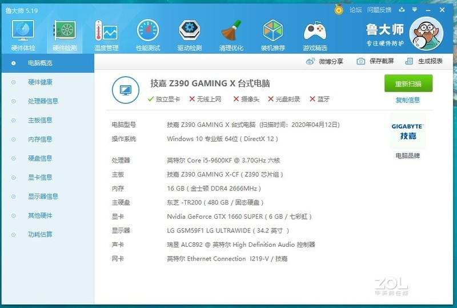Click the Ethernet Connection I219-V text
This screenshot has width=457, height=308.
227,259
